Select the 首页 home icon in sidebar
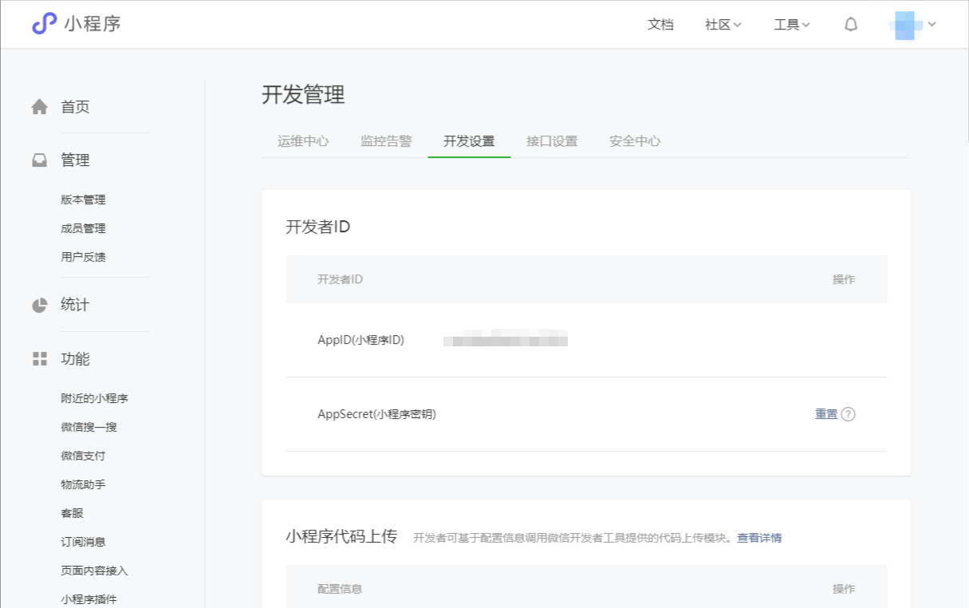The image size is (969, 608). (x=39, y=107)
